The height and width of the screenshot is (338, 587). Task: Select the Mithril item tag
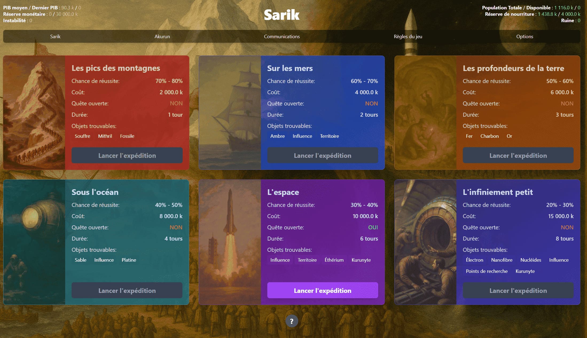click(x=105, y=136)
